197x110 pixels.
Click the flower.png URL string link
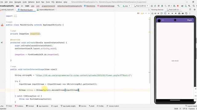point(83,75)
